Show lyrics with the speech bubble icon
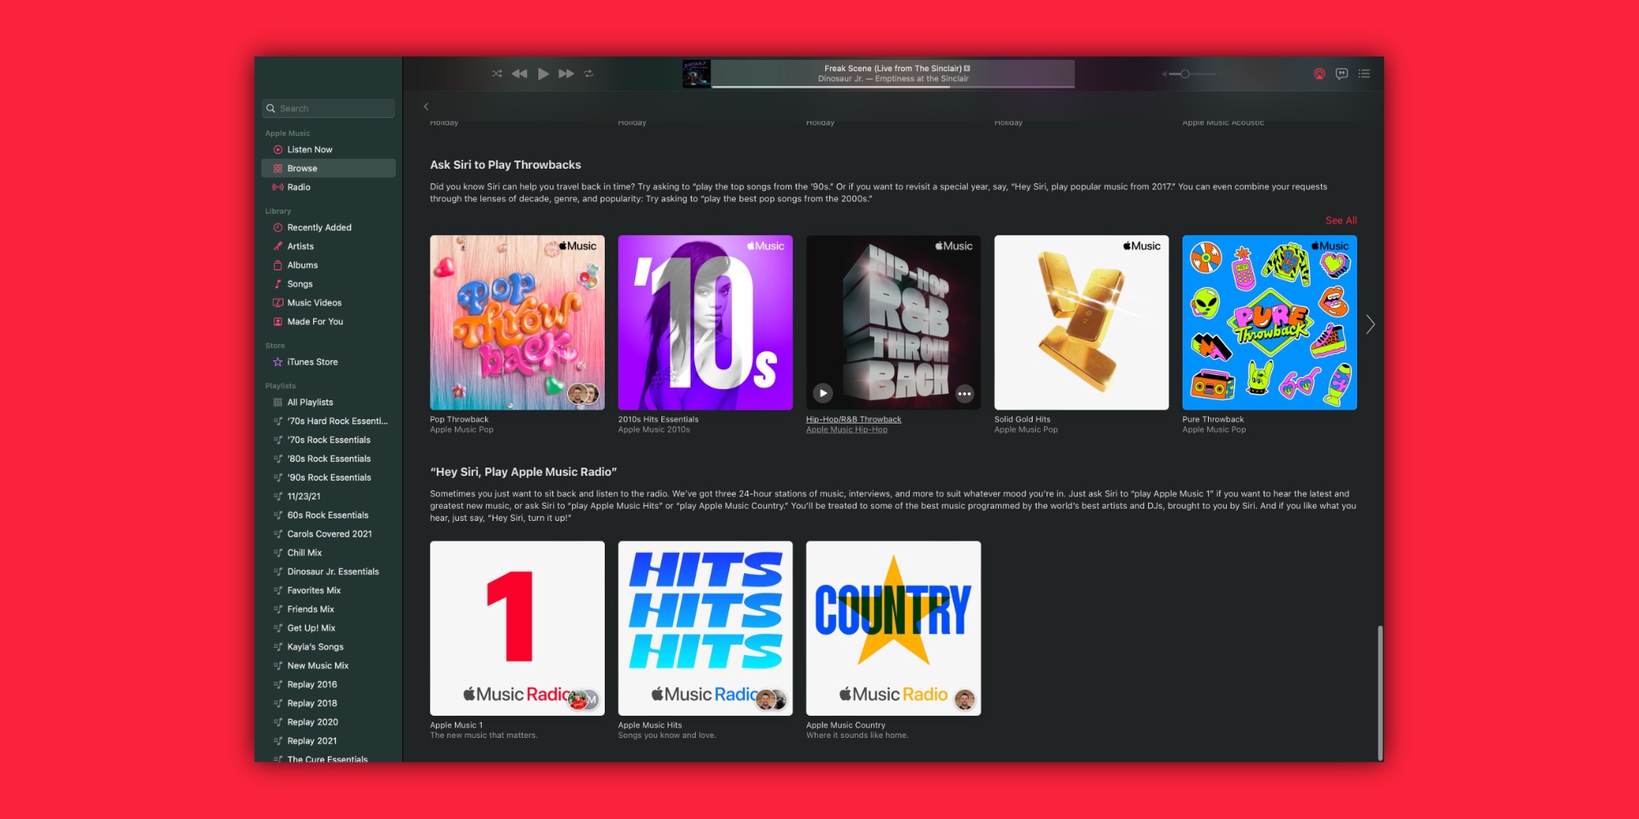The height and width of the screenshot is (819, 1639). (1342, 73)
